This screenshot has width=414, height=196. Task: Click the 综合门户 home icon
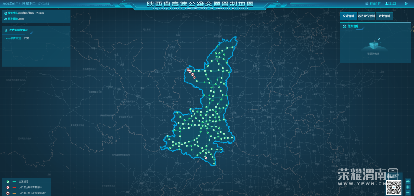367,3
